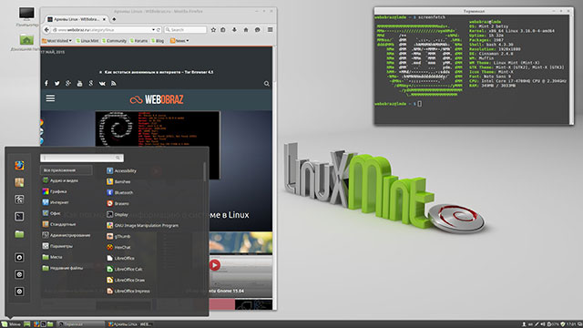Reload page in Firefox address bar
This screenshot has height=328, width=583.
159,30
